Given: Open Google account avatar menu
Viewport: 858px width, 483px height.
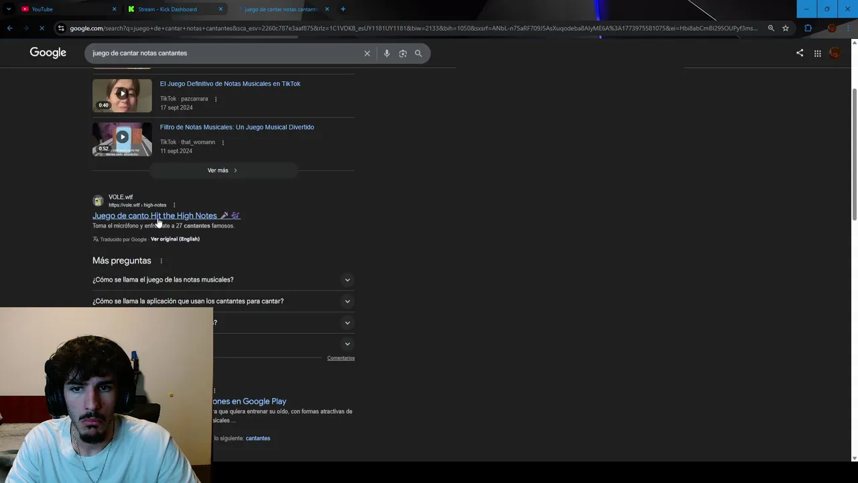Looking at the screenshot, I should click(835, 53).
